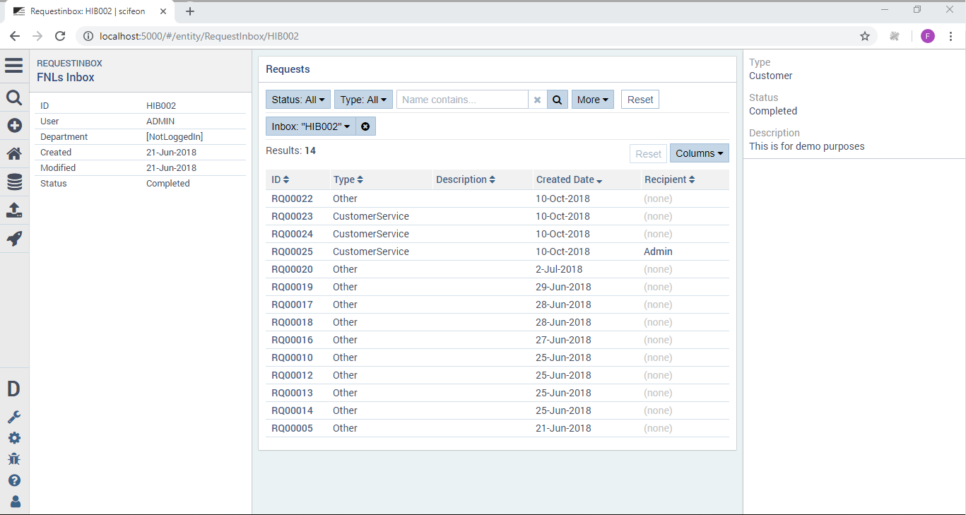
Task: Remove the Inbox HIB002 filter
Action: pyautogui.click(x=365, y=126)
